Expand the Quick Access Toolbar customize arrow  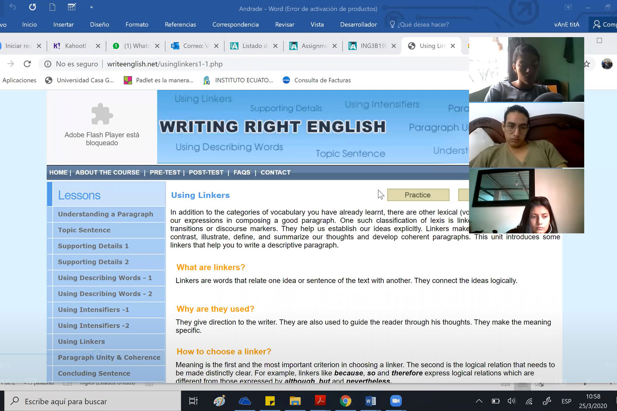[x=91, y=7]
